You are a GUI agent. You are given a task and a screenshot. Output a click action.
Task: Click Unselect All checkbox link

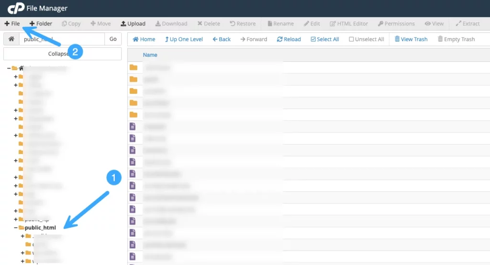pos(366,39)
